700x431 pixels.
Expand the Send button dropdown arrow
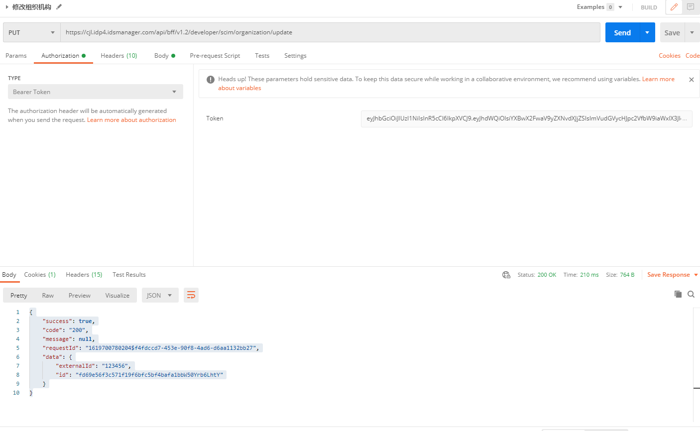coord(647,32)
